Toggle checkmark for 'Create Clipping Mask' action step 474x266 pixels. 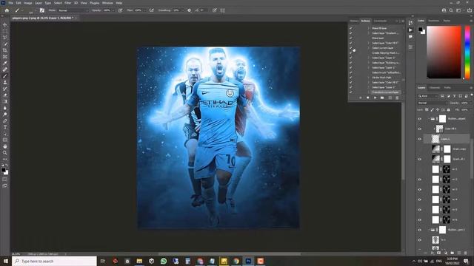tap(350, 52)
